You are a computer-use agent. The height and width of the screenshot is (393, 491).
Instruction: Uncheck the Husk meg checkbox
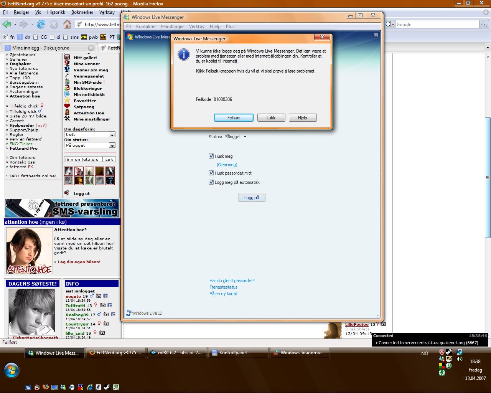[x=211, y=156]
